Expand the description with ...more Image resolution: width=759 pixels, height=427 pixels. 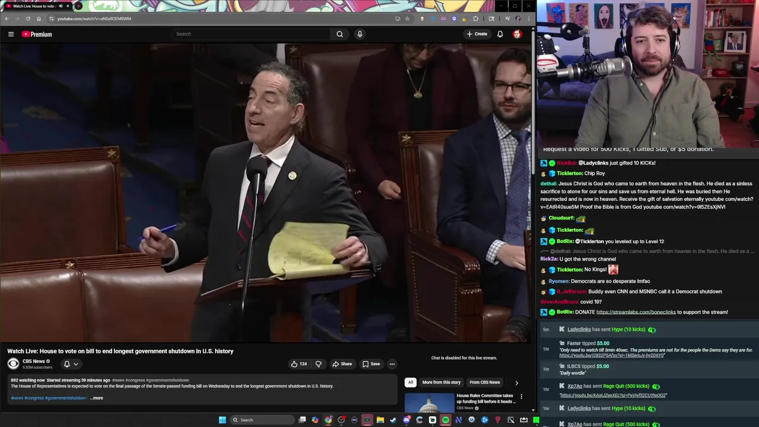97,398
